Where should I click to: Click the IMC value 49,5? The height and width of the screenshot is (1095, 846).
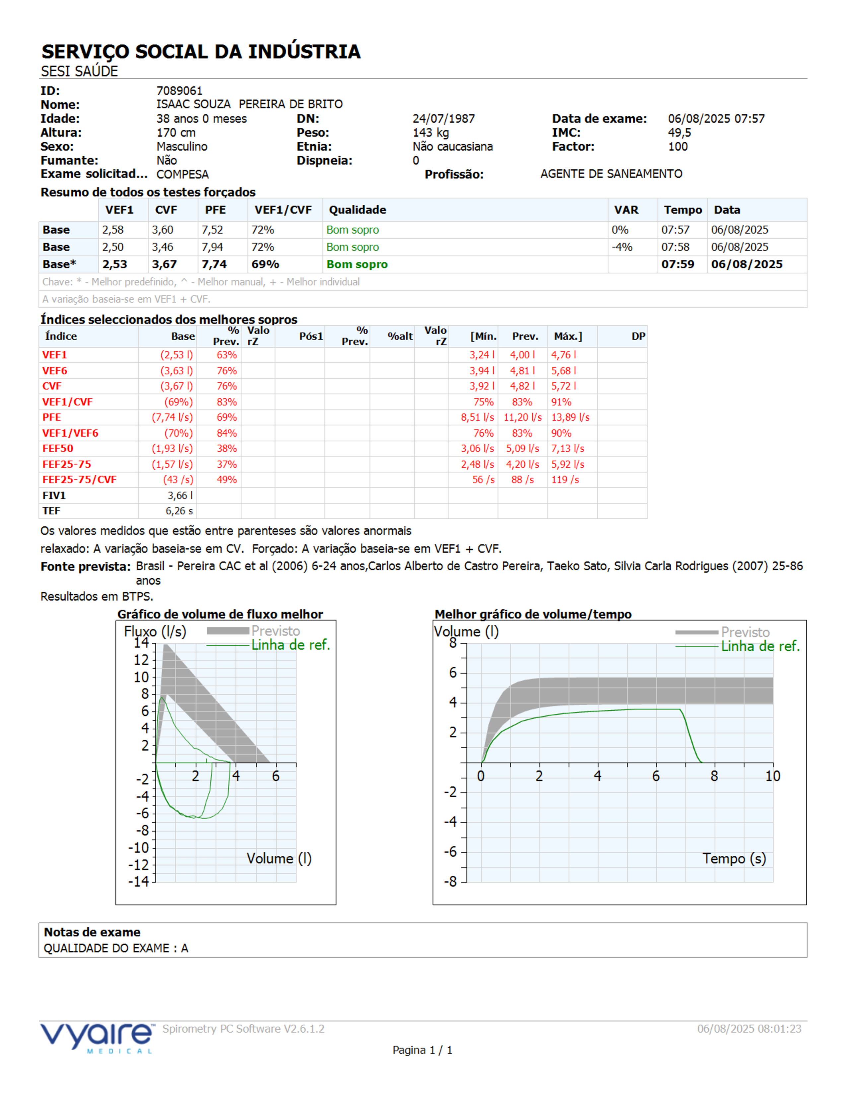679,133
